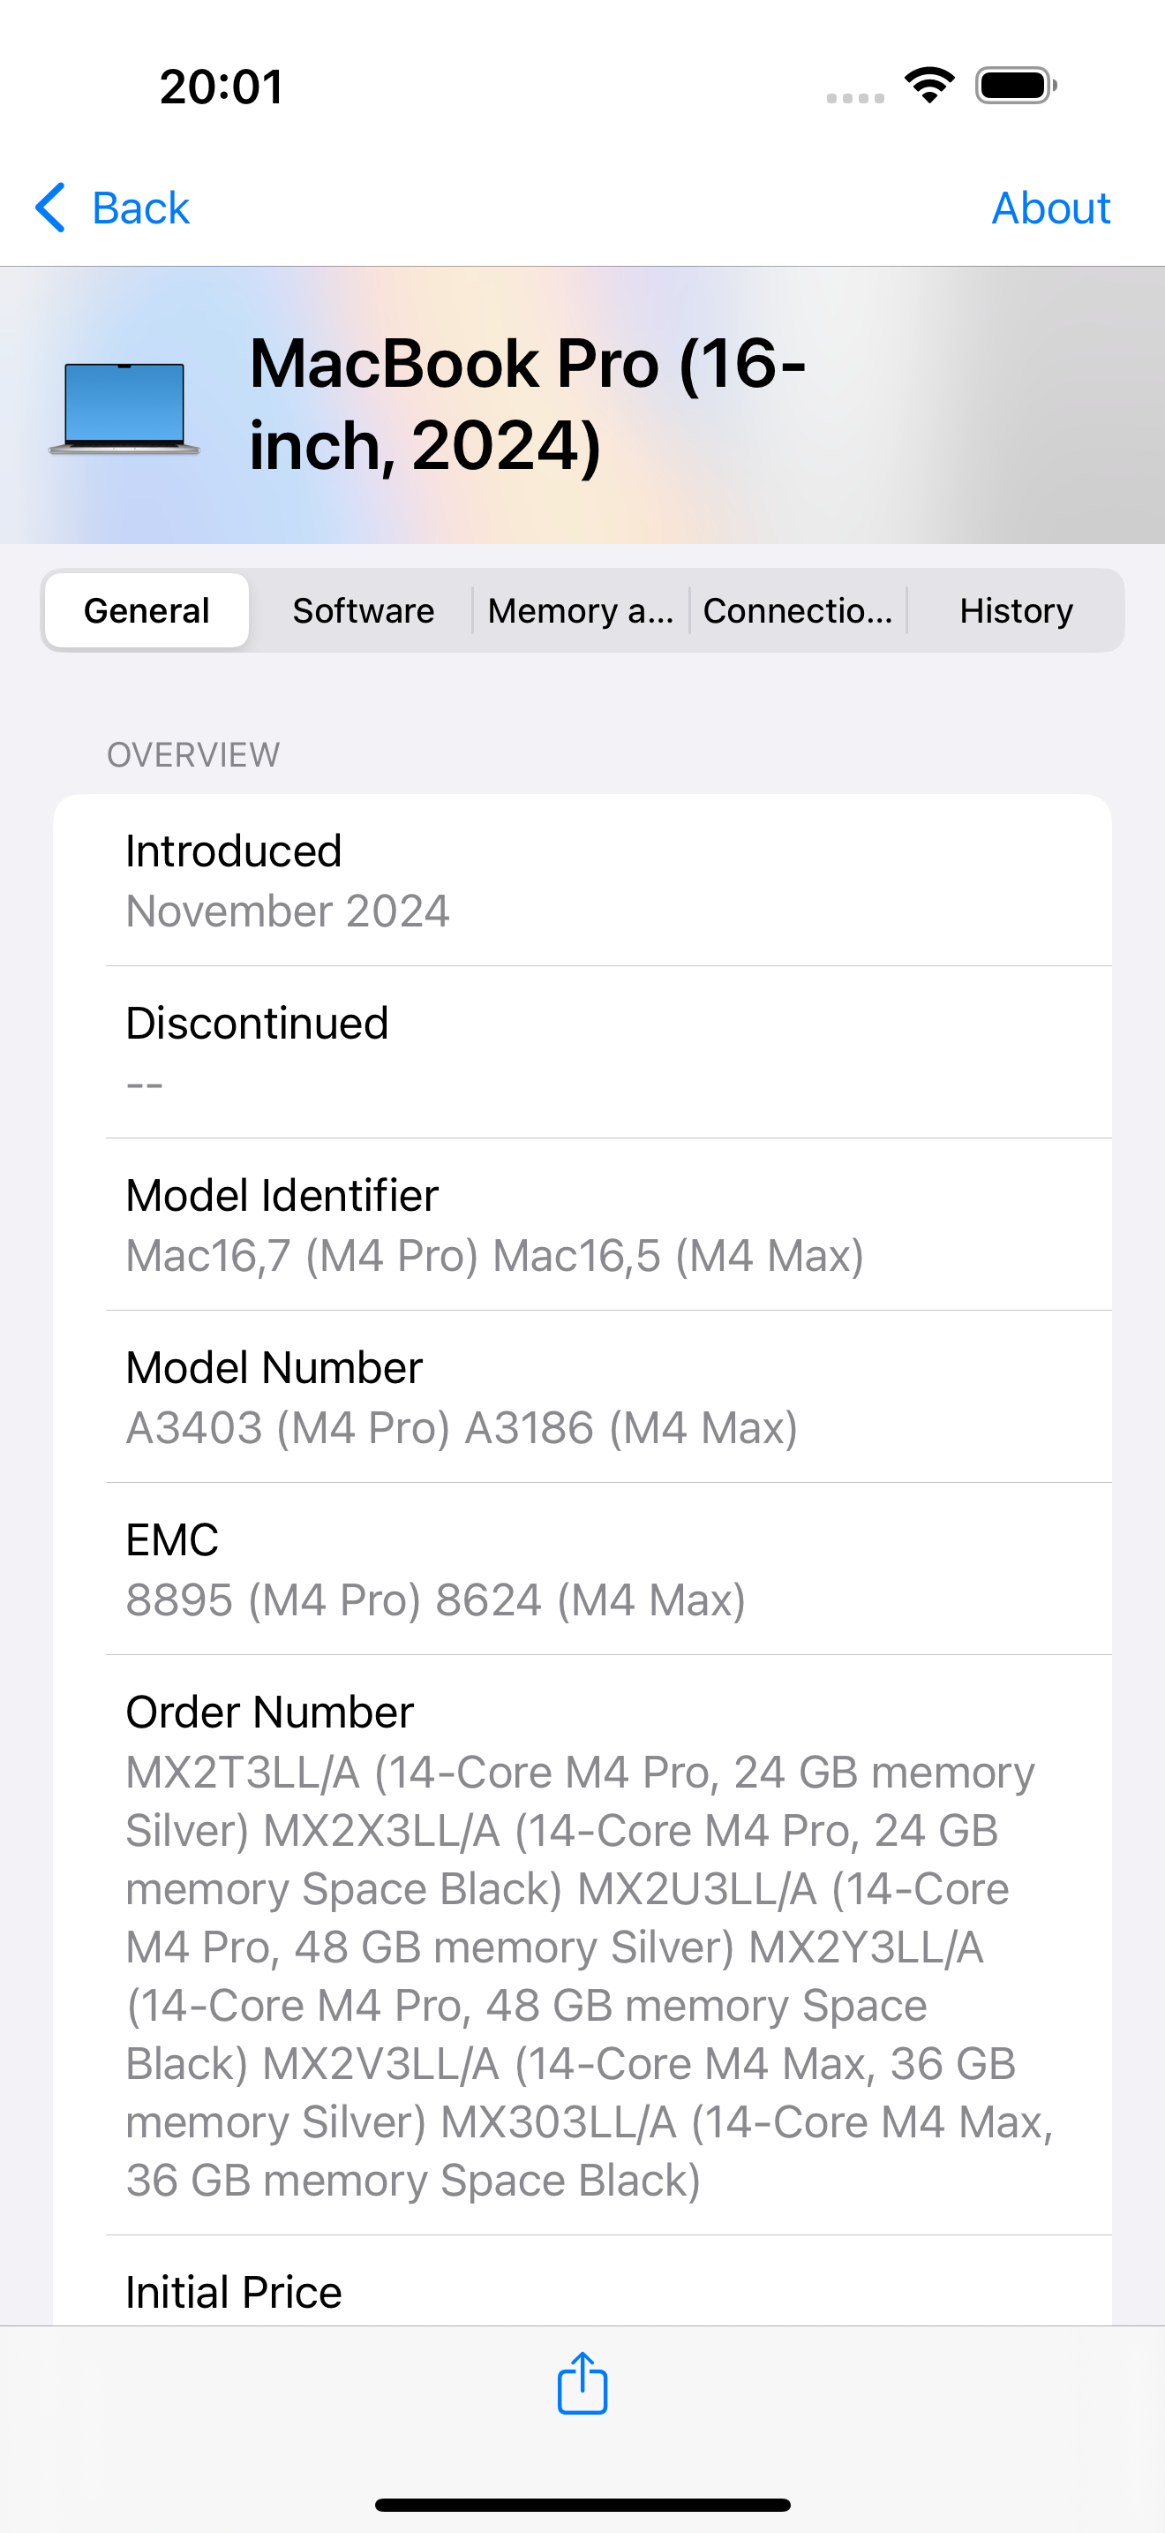
Task: Tap the Wi-Fi icon in status bar
Action: point(928,87)
